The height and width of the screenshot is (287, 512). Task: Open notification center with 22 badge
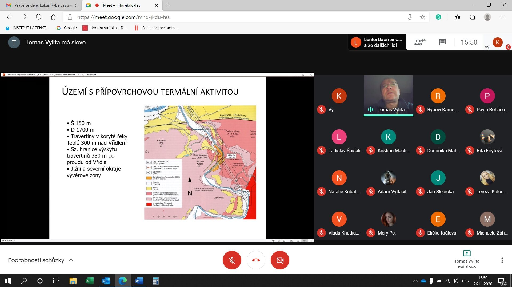[502, 281]
